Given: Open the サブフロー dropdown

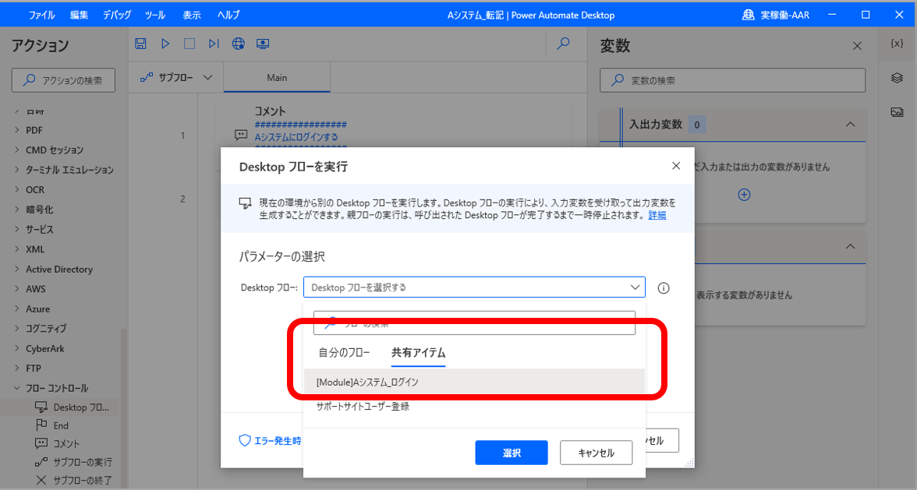Looking at the screenshot, I should (176, 78).
